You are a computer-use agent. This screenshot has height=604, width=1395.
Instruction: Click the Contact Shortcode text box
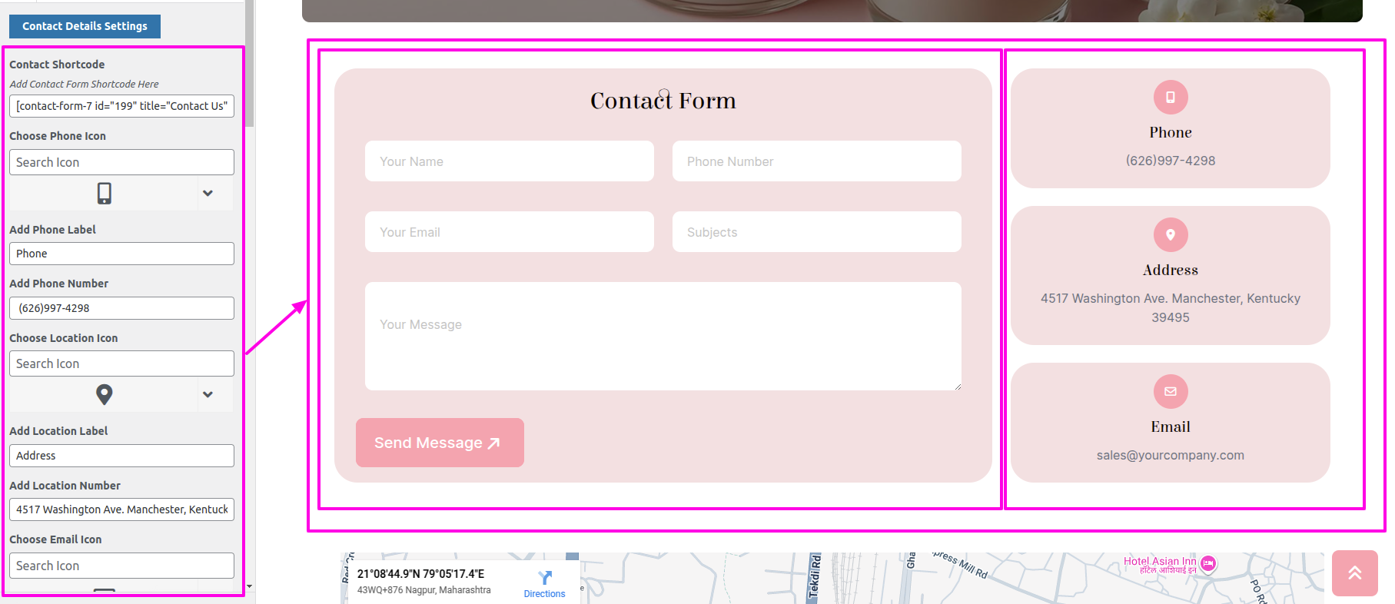coord(121,106)
